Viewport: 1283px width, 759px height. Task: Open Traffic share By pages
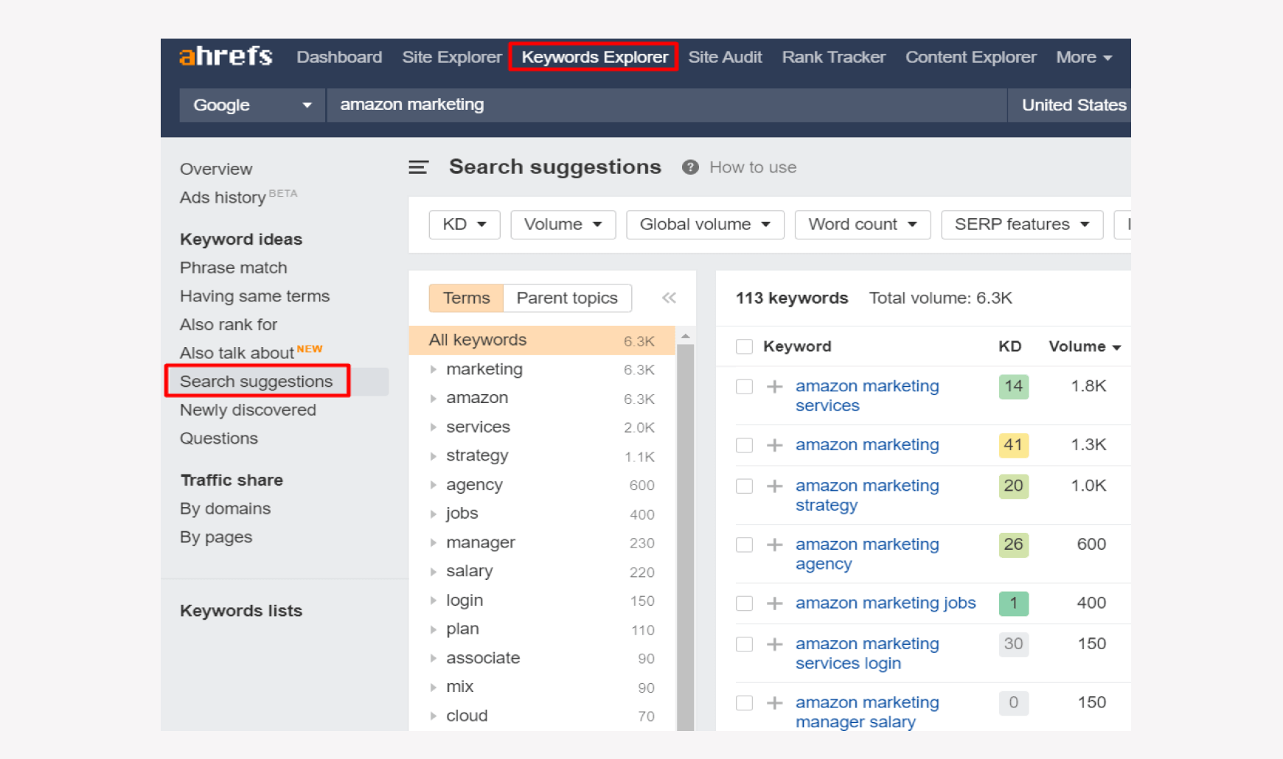[x=216, y=537]
